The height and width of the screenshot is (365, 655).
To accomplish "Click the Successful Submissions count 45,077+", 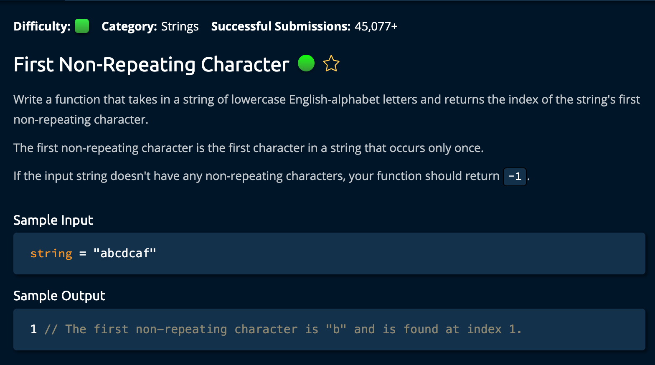I will (376, 26).
